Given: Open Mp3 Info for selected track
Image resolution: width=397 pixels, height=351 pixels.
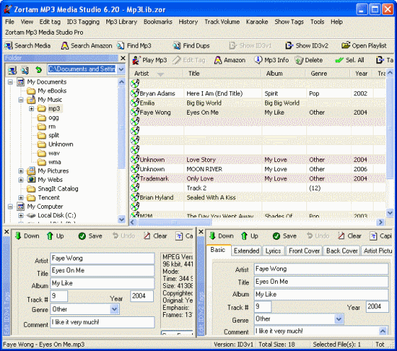Looking at the screenshot, I should [x=271, y=60].
